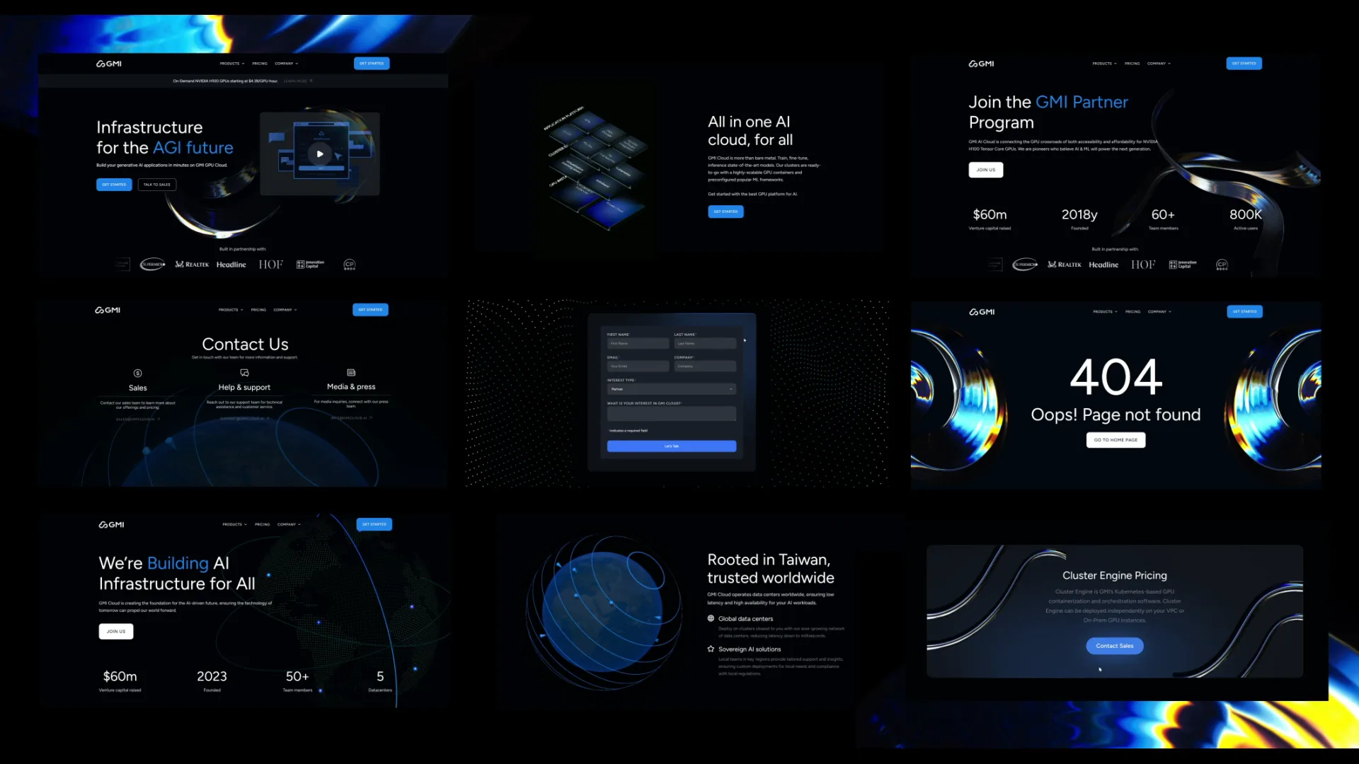Click the GMI logo on the Partner Program page
Screen dimensions: 1359x764
981,64
